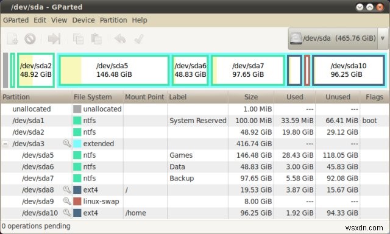
Task: Select the /dev/sda6 partition row
Action: click(x=195, y=166)
